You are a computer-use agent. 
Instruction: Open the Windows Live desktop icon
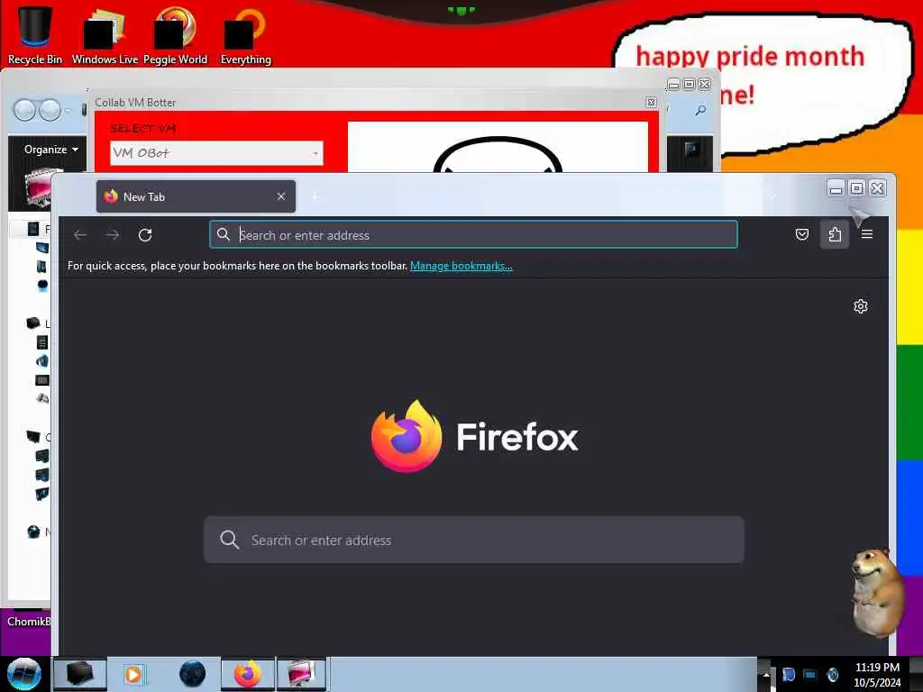pos(105,34)
